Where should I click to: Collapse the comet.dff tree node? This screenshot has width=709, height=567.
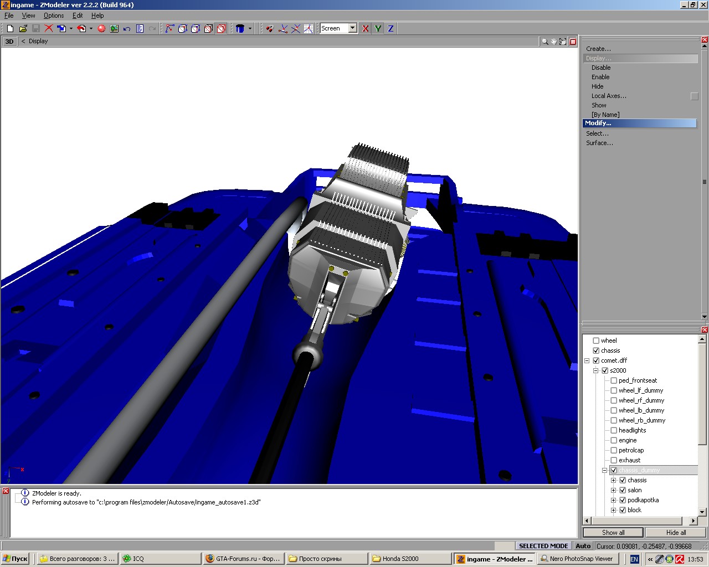587,360
